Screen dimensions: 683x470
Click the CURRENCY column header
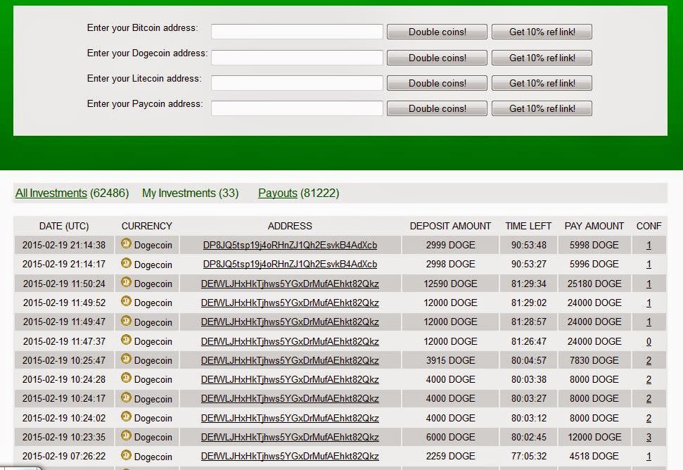[147, 226]
